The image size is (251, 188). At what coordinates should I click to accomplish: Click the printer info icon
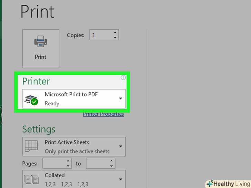pyautogui.click(x=123, y=78)
